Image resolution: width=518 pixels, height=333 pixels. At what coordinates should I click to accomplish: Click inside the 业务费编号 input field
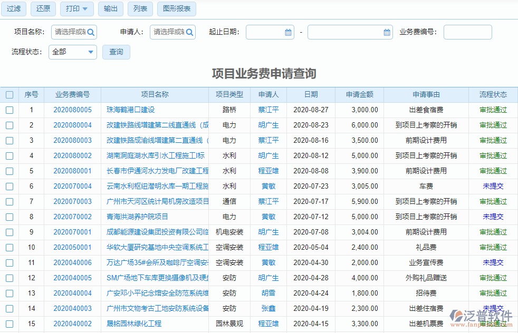(x=467, y=32)
